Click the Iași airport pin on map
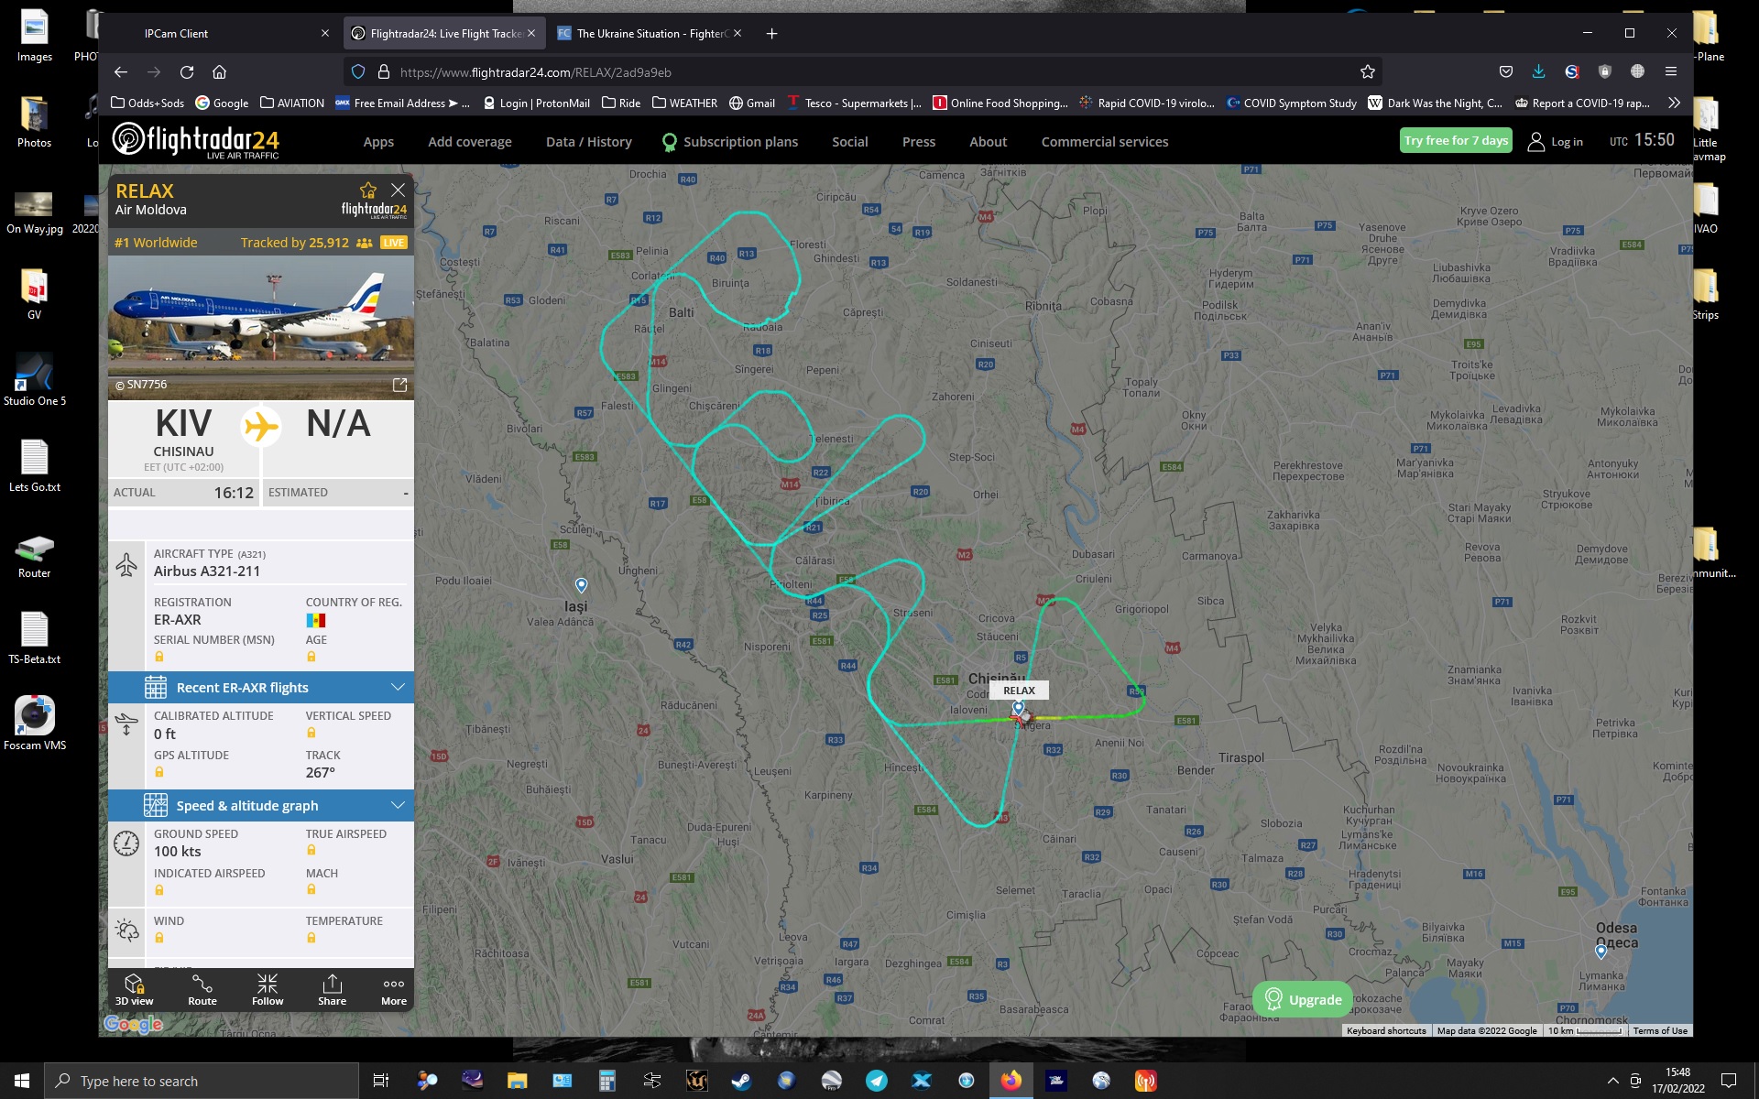This screenshot has width=1759, height=1099. coord(581,585)
